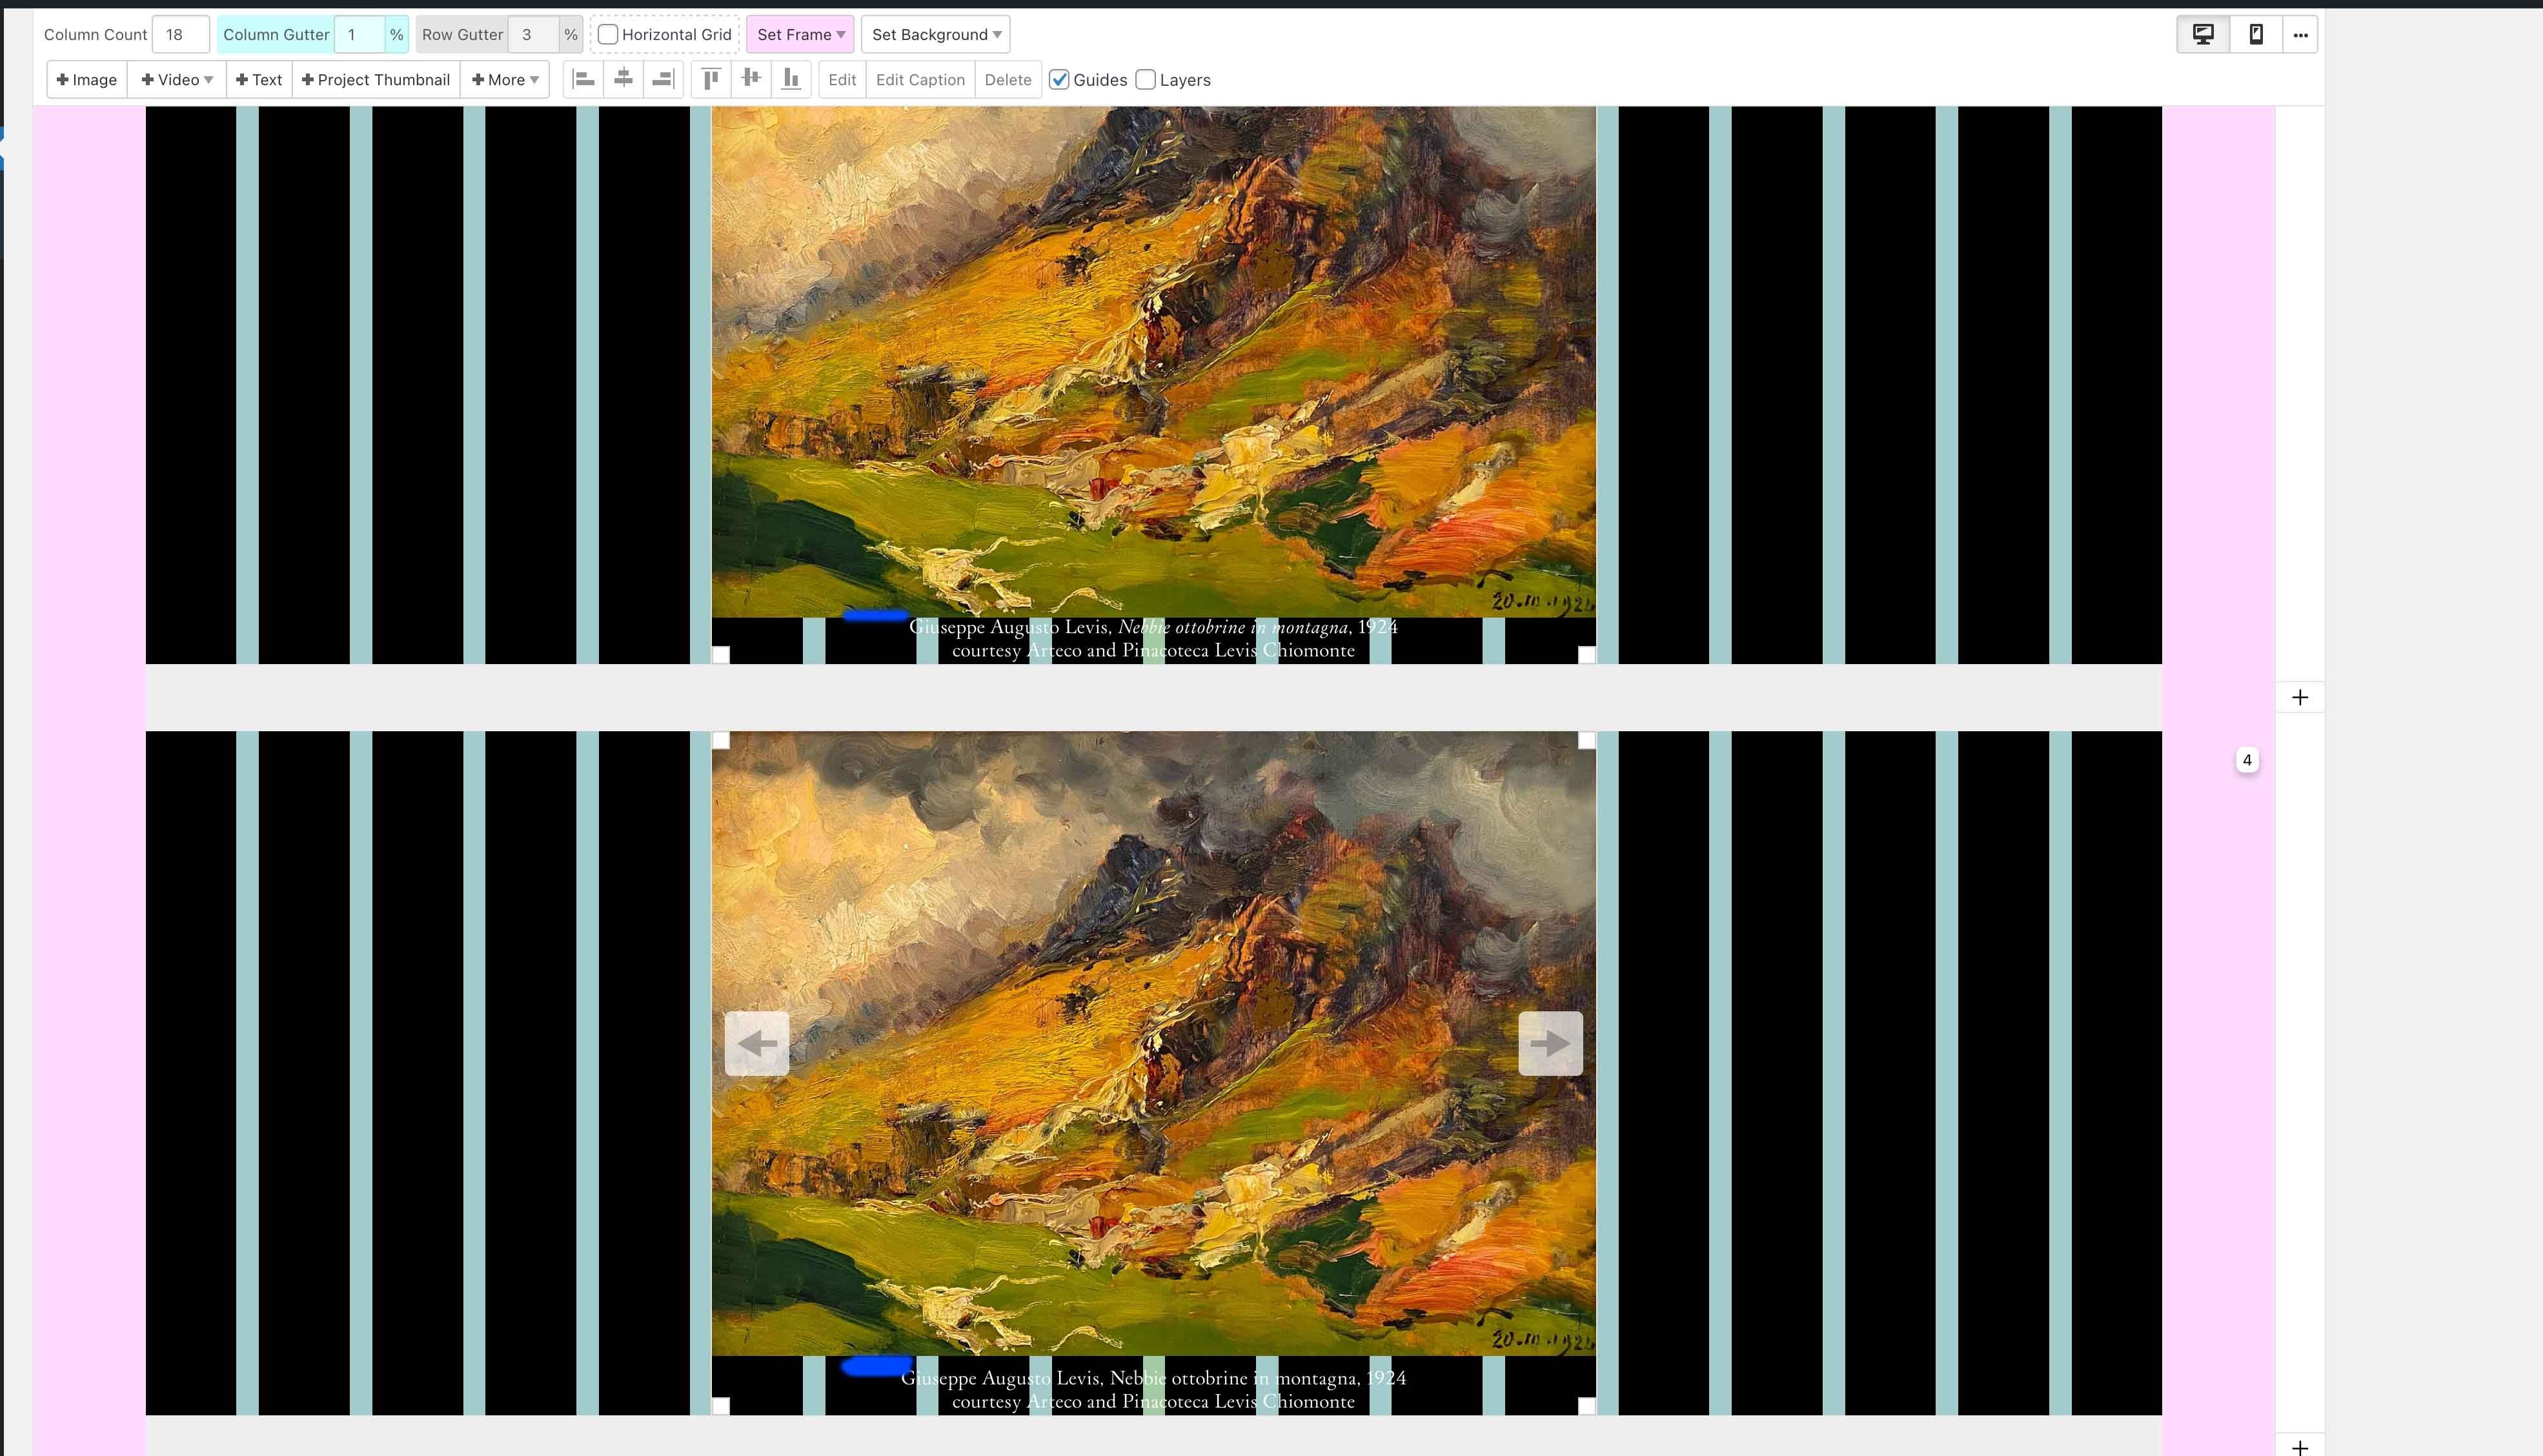Open the add Video dropdown
2543x1456 pixels.
(x=176, y=80)
